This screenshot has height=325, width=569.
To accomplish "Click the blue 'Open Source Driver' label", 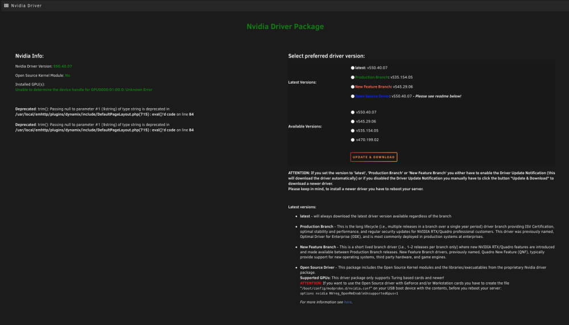I will (372, 96).
